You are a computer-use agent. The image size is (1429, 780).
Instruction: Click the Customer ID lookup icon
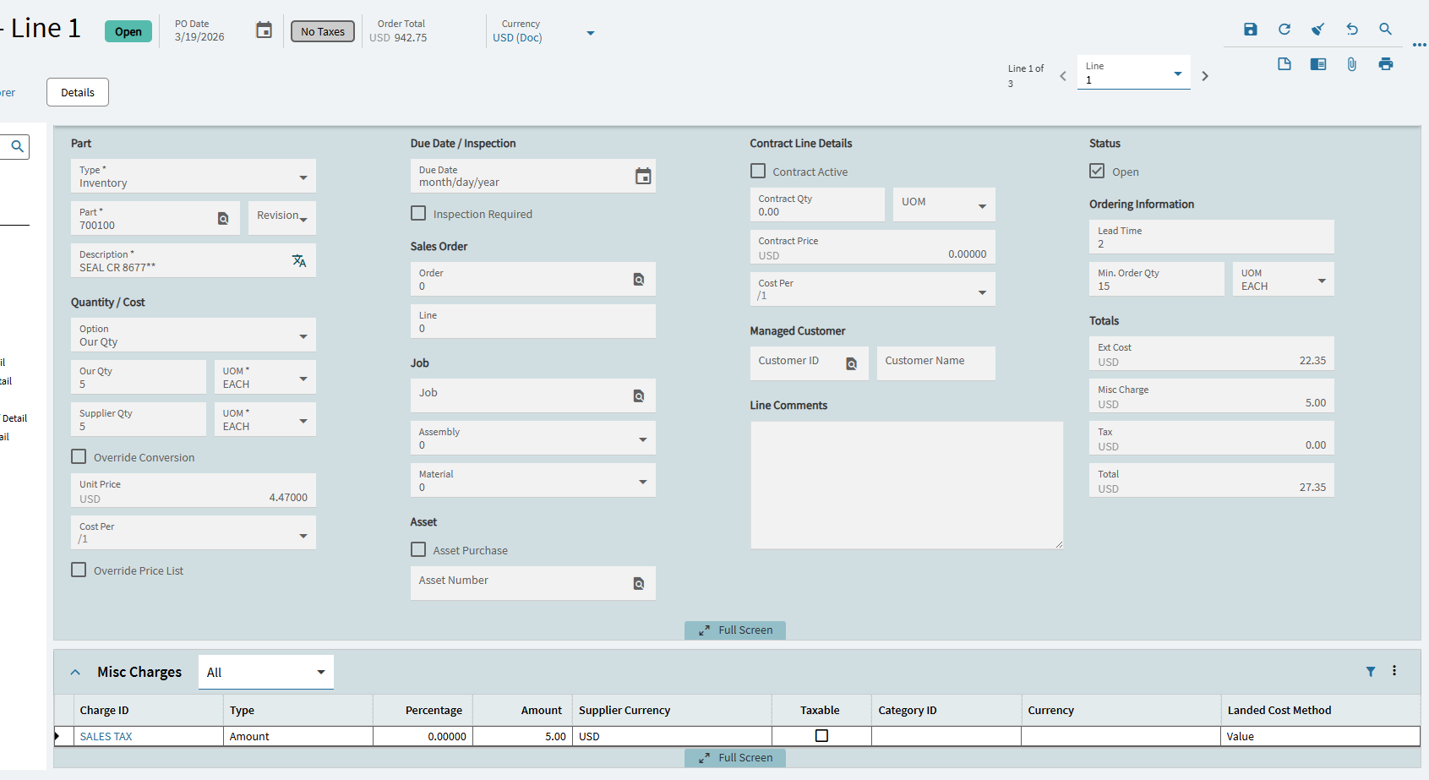852,364
